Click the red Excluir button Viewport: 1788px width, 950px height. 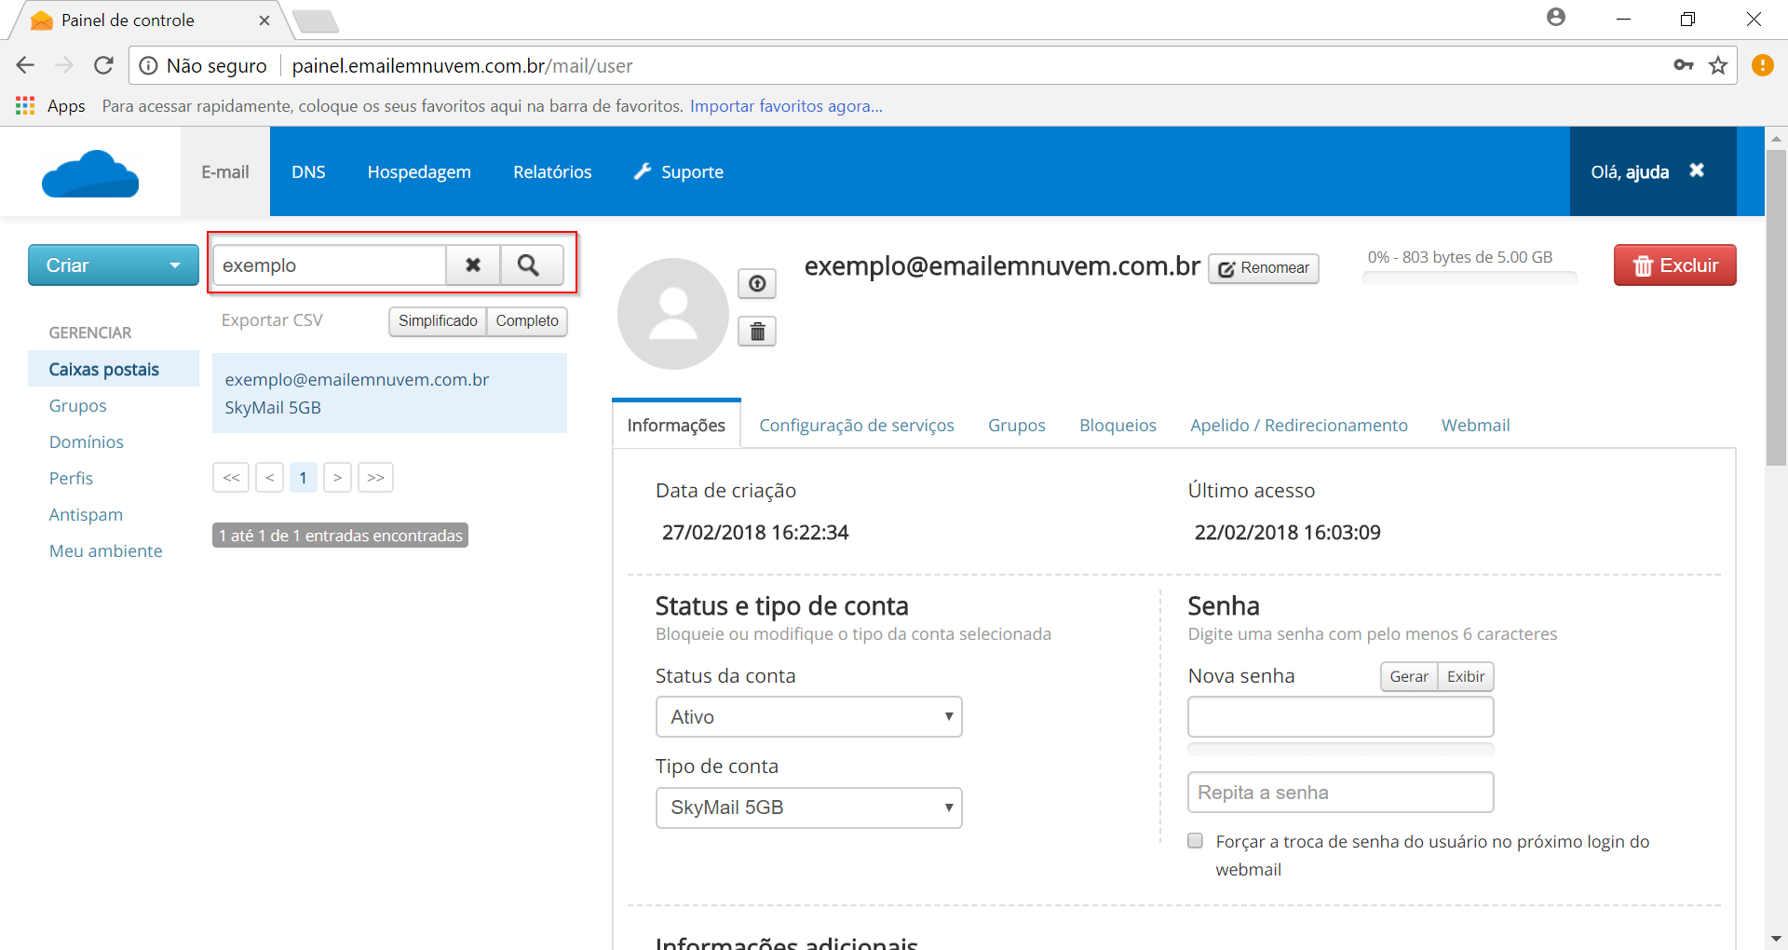(x=1674, y=265)
